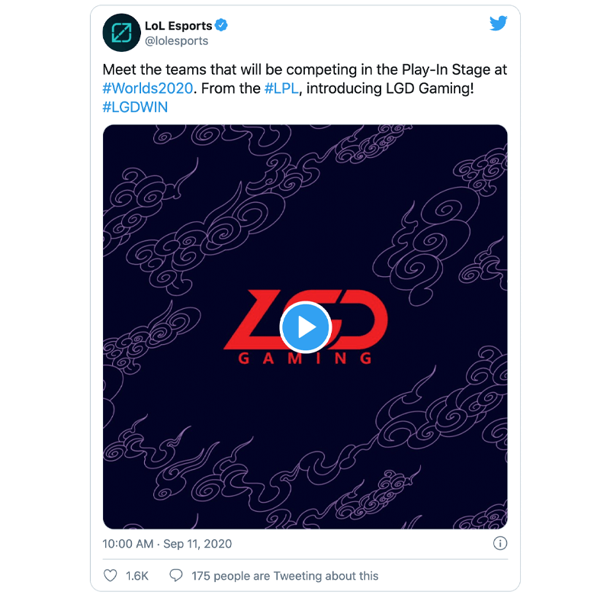Image resolution: width=610 pixels, height=595 pixels.
Task: Click the 10:00 AM time text
Action: coord(128,544)
